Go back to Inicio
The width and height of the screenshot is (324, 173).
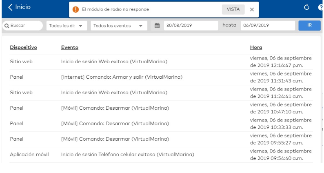coord(19,7)
